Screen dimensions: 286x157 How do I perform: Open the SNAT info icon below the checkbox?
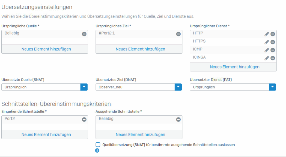(x=97, y=150)
